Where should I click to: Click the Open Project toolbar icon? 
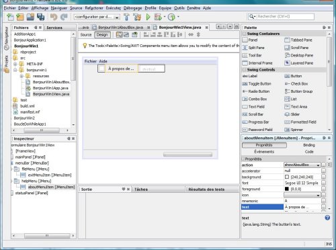tap(30, 17)
